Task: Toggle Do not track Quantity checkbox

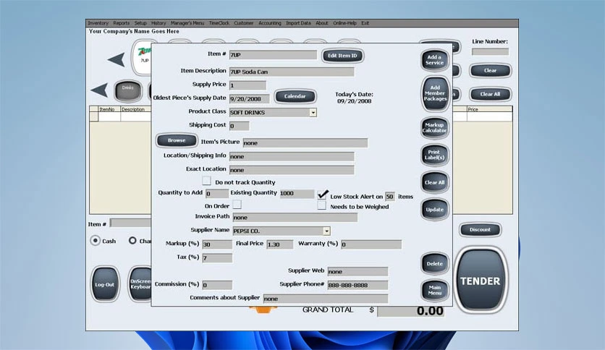Action: click(206, 181)
